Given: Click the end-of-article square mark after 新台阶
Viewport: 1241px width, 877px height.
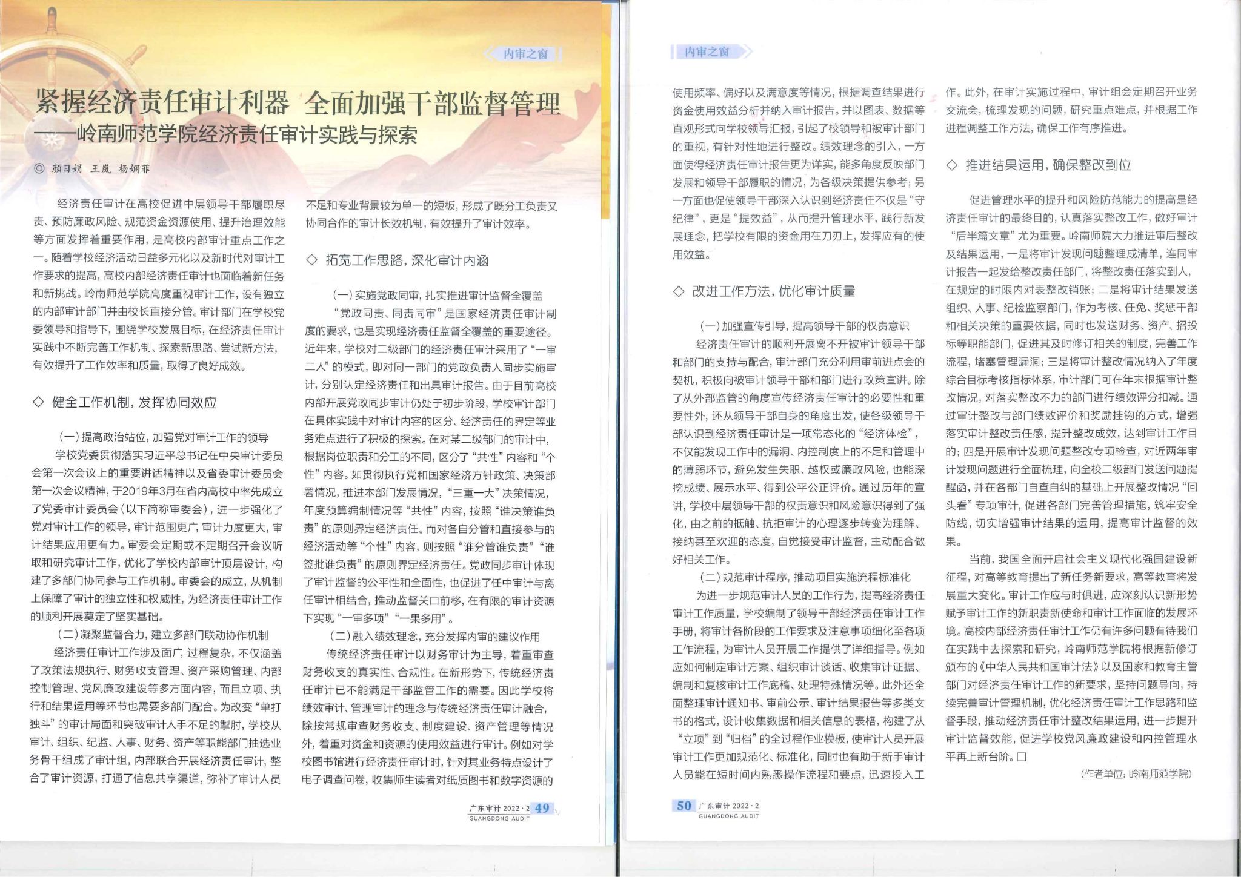Looking at the screenshot, I should [x=1022, y=757].
